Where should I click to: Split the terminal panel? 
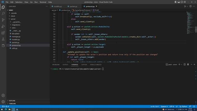click(185, 64)
